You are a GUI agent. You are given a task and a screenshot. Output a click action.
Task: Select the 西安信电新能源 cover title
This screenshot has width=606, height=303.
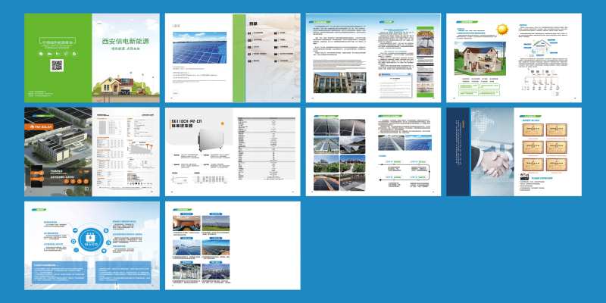click(x=125, y=42)
